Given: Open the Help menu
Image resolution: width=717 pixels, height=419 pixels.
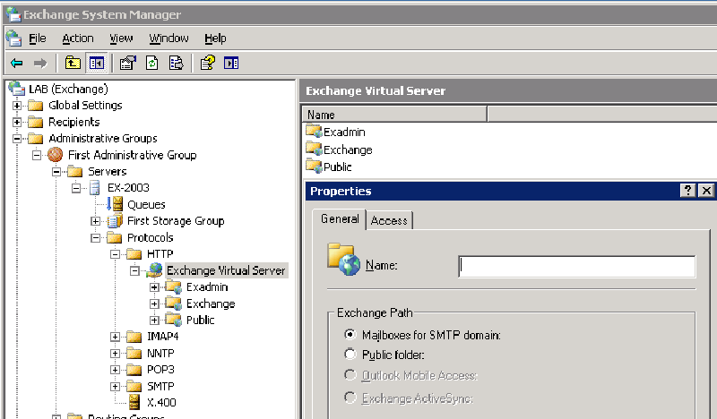Looking at the screenshot, I should [215, 38].
